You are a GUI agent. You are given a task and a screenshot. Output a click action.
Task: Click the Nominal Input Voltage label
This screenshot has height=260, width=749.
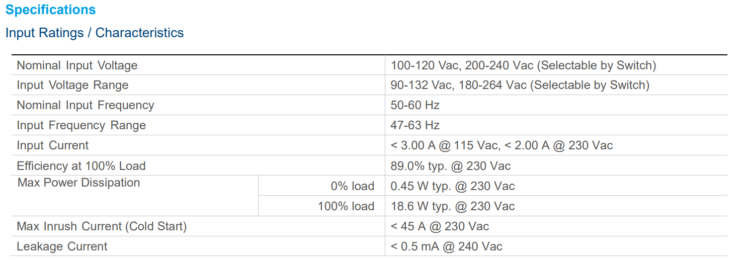click(x=77, y=65)
